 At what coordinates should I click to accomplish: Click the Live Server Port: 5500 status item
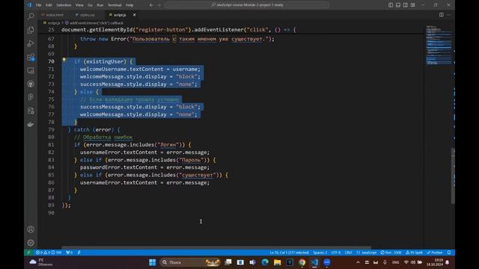click(391, 253)
